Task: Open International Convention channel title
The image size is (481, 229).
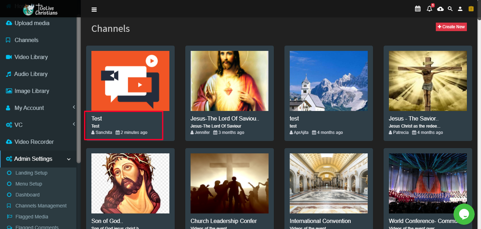Action: point(320,221)
